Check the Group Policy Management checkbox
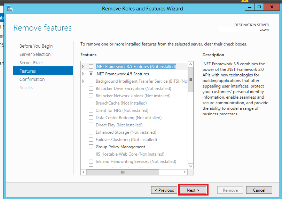Screen dimensions: 282x199 [x=91, y=147]
